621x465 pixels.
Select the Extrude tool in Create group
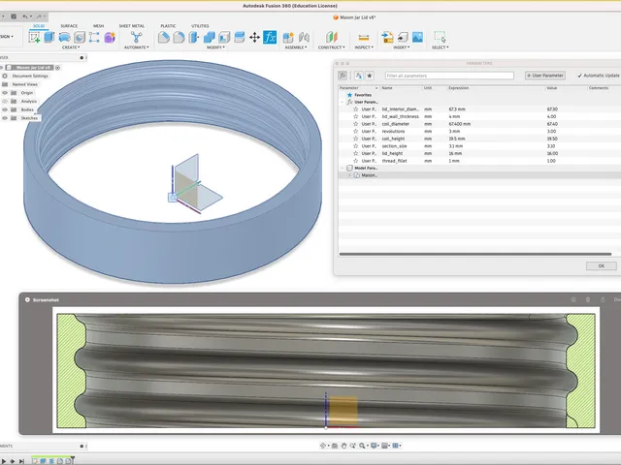click(x=49, y=37)
